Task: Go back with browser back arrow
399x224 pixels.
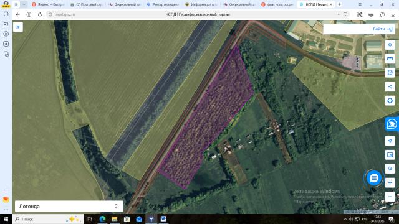Action: (x=18, y=14)
